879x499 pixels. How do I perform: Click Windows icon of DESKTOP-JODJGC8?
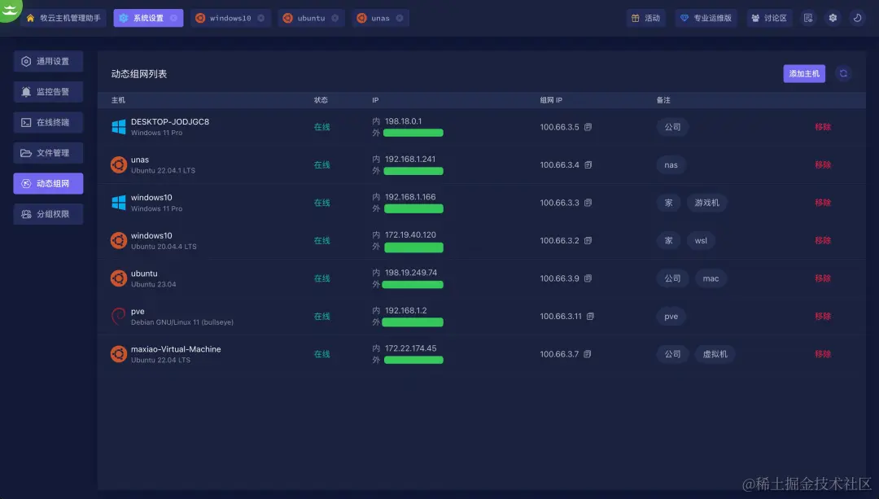118,127
